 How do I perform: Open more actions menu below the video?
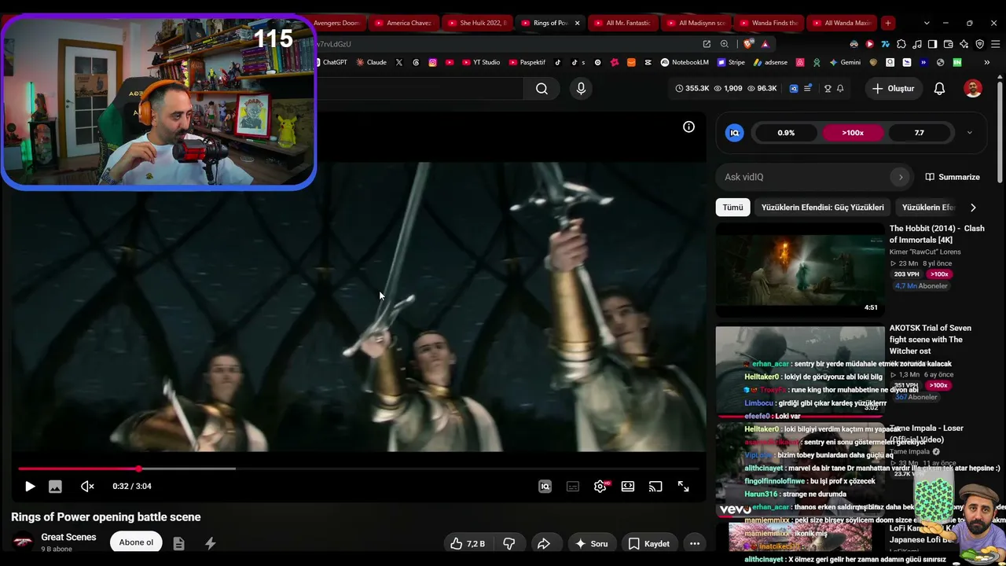click(x=695, y=543)
